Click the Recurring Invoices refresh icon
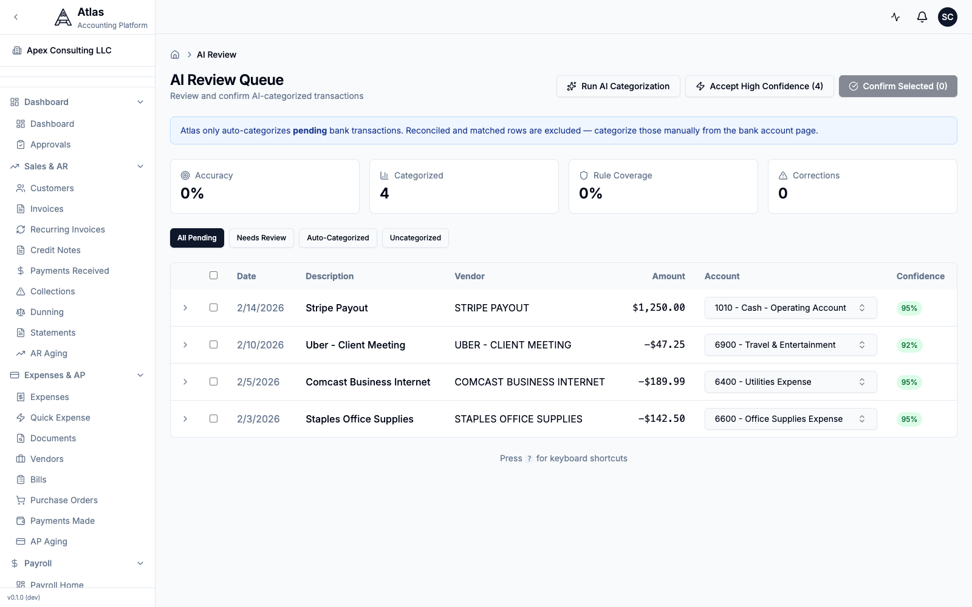The height and width of the screenshot is (607, 972). click(21, 229)
